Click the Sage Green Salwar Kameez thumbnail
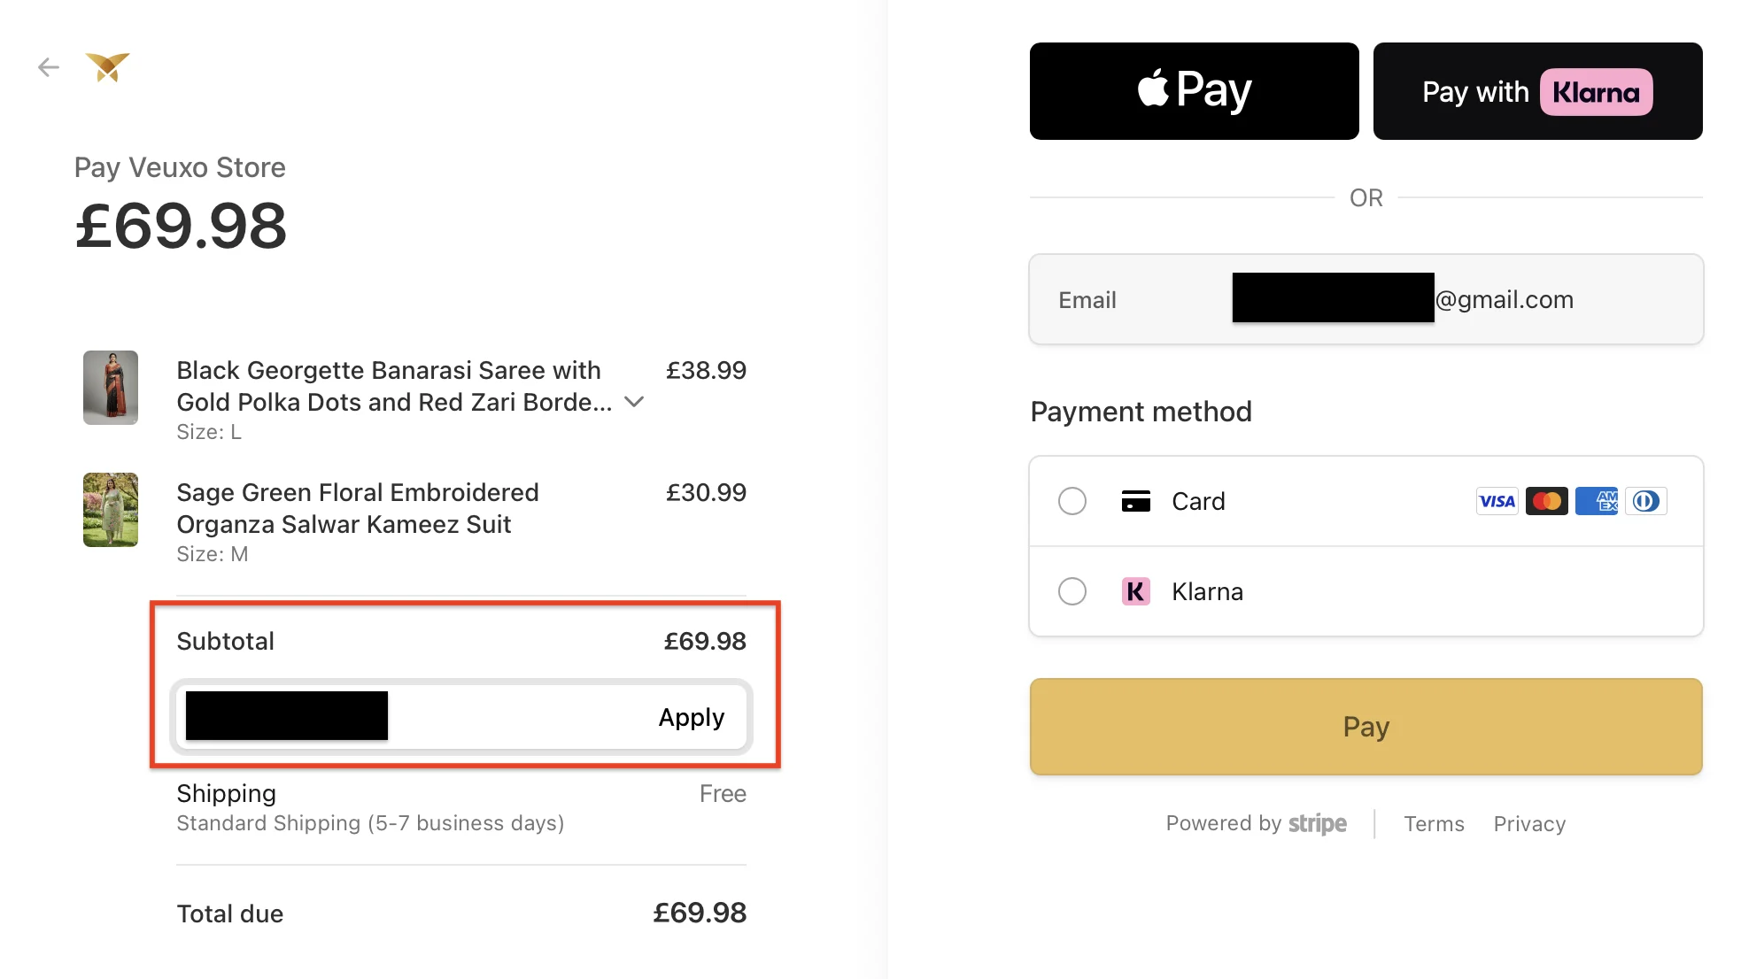The width and height of the screenshot is (1764, 979). 111,510
